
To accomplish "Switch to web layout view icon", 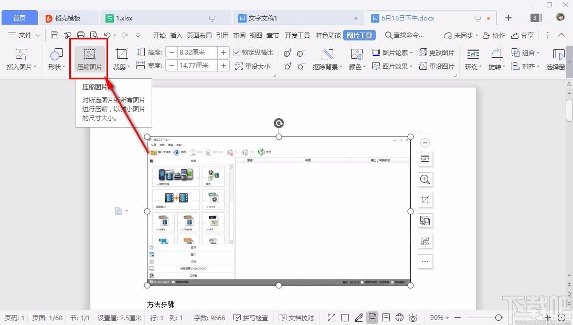I will coord(399,317).
